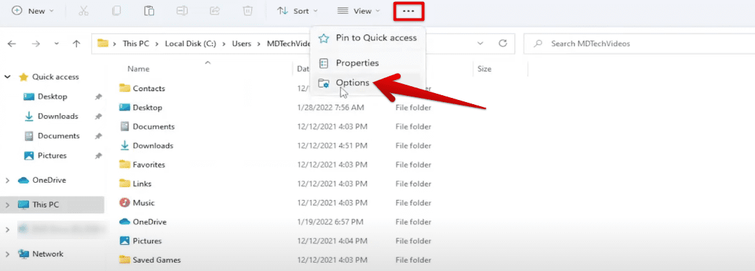Select Network in the sidebar
The width and height of the screenshot is (755, 271).
48,254
